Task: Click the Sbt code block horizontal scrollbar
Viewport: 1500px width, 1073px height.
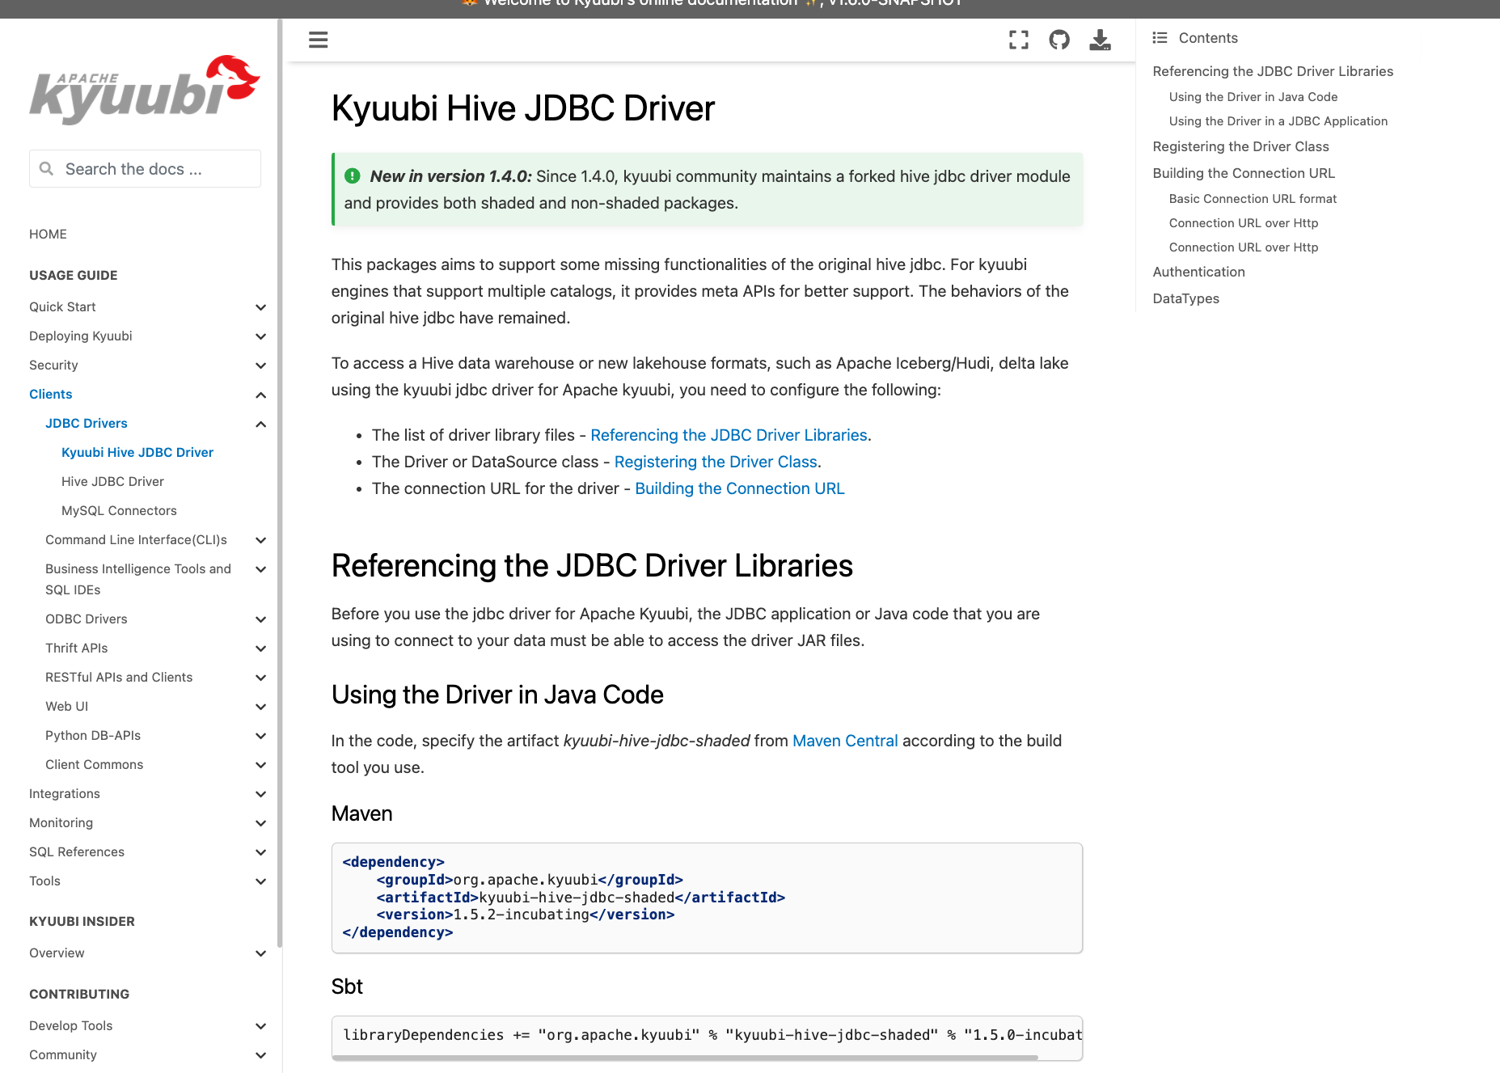Action: coord(686,1057)
